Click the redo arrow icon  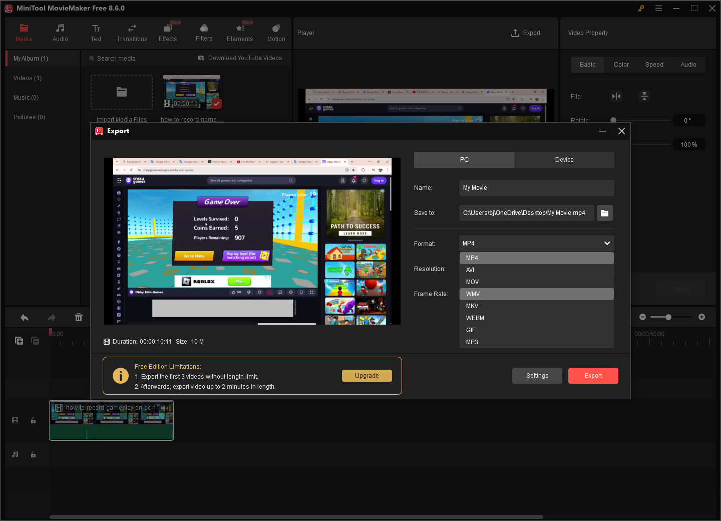coord(52,318)
